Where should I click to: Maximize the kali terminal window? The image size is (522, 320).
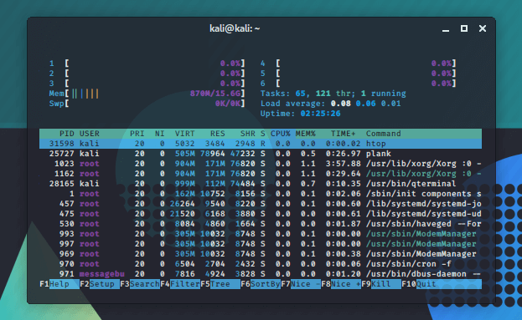pyautogui.click(x=464, y=28)
